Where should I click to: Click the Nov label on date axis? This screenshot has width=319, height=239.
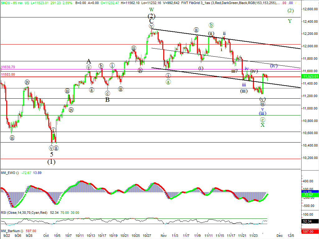point(163,236)
